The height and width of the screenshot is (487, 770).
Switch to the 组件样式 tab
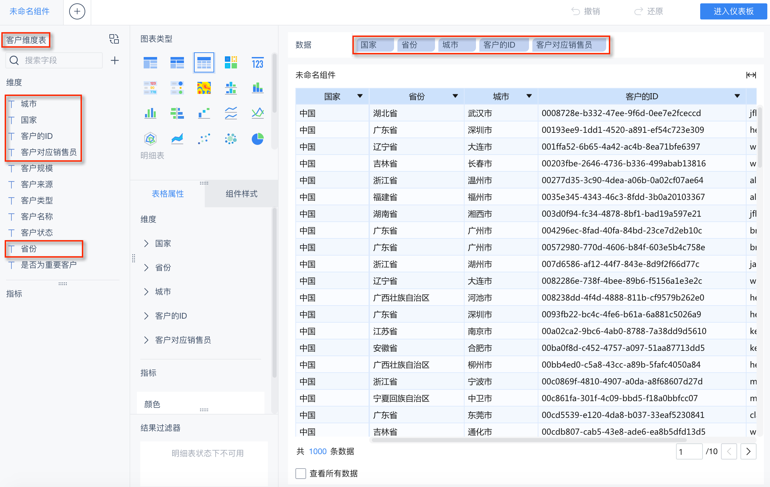pos(241,194)
